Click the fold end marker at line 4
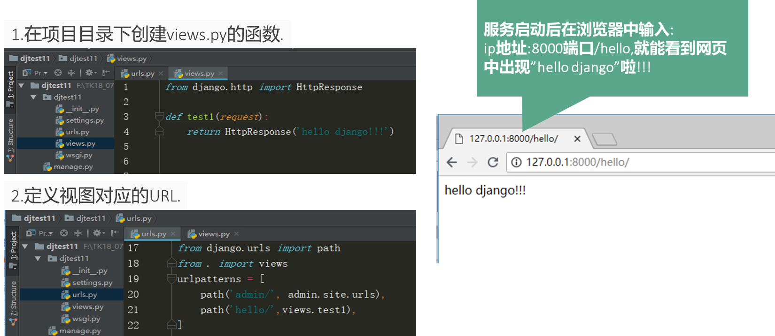775x336 pixels. click(160, 132)
